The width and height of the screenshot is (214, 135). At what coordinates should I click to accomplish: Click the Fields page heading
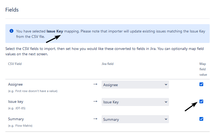12,10
